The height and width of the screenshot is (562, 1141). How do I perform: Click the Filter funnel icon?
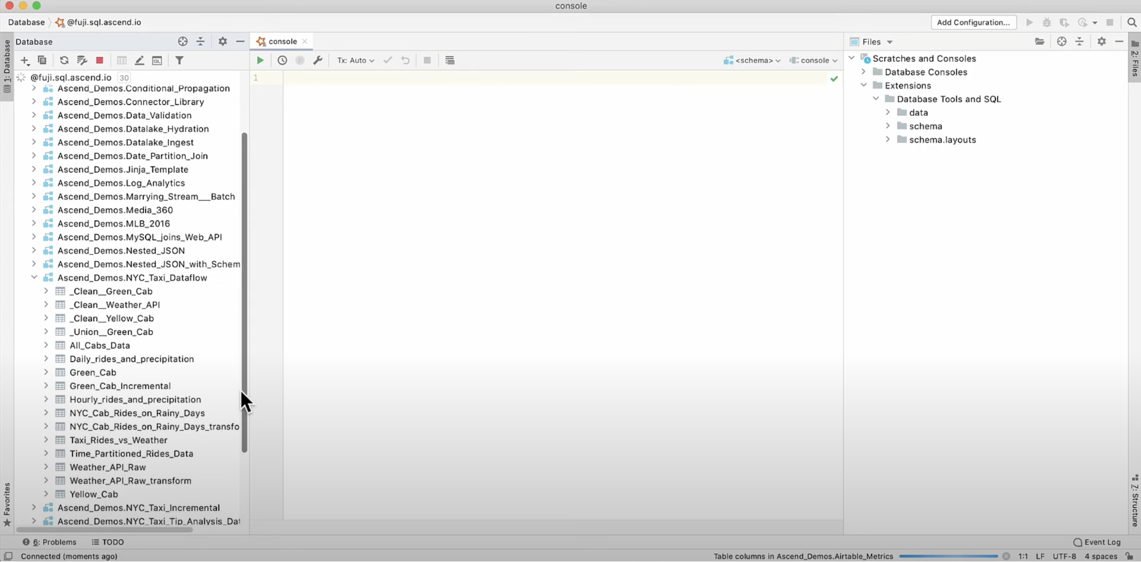(179, 60)
